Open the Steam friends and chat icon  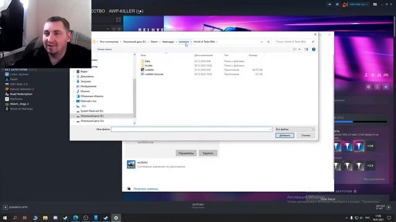(389, 207)
